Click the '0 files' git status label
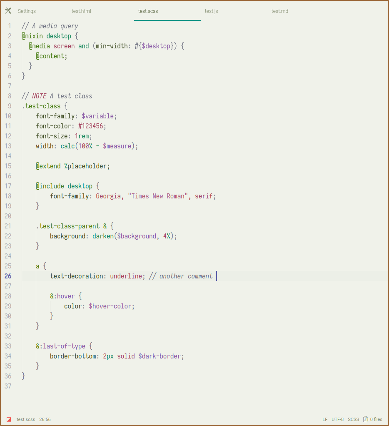This screenshot has height=426, width=389. coord(376,419)
